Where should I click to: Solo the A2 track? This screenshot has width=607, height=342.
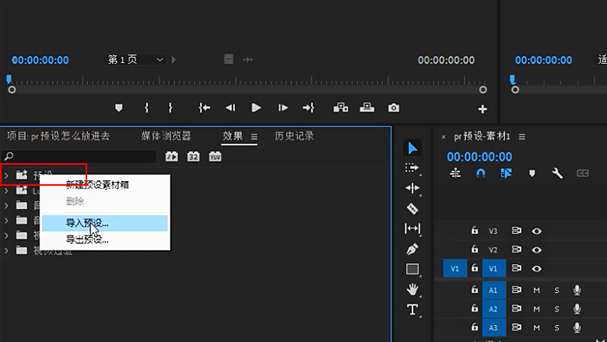[x=556, y=309]
